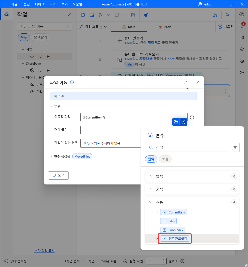This screenshot has width=248, height=267.
Task: Clear the 파일 이동 search text
Action: pos(68,26)
